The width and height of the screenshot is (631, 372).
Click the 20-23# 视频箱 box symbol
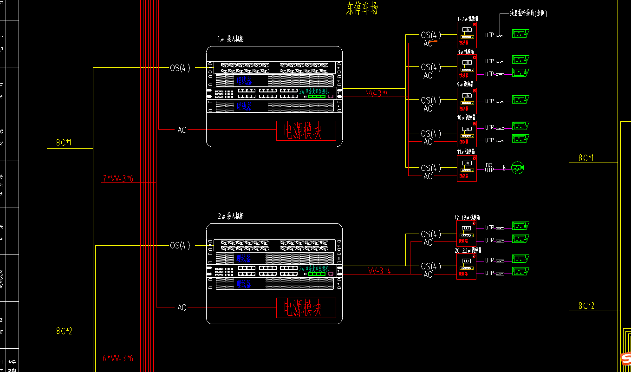(x=467, y=266)
